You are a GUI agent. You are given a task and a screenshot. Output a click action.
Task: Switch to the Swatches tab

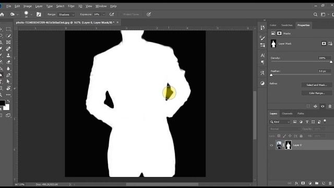point(287,25)
